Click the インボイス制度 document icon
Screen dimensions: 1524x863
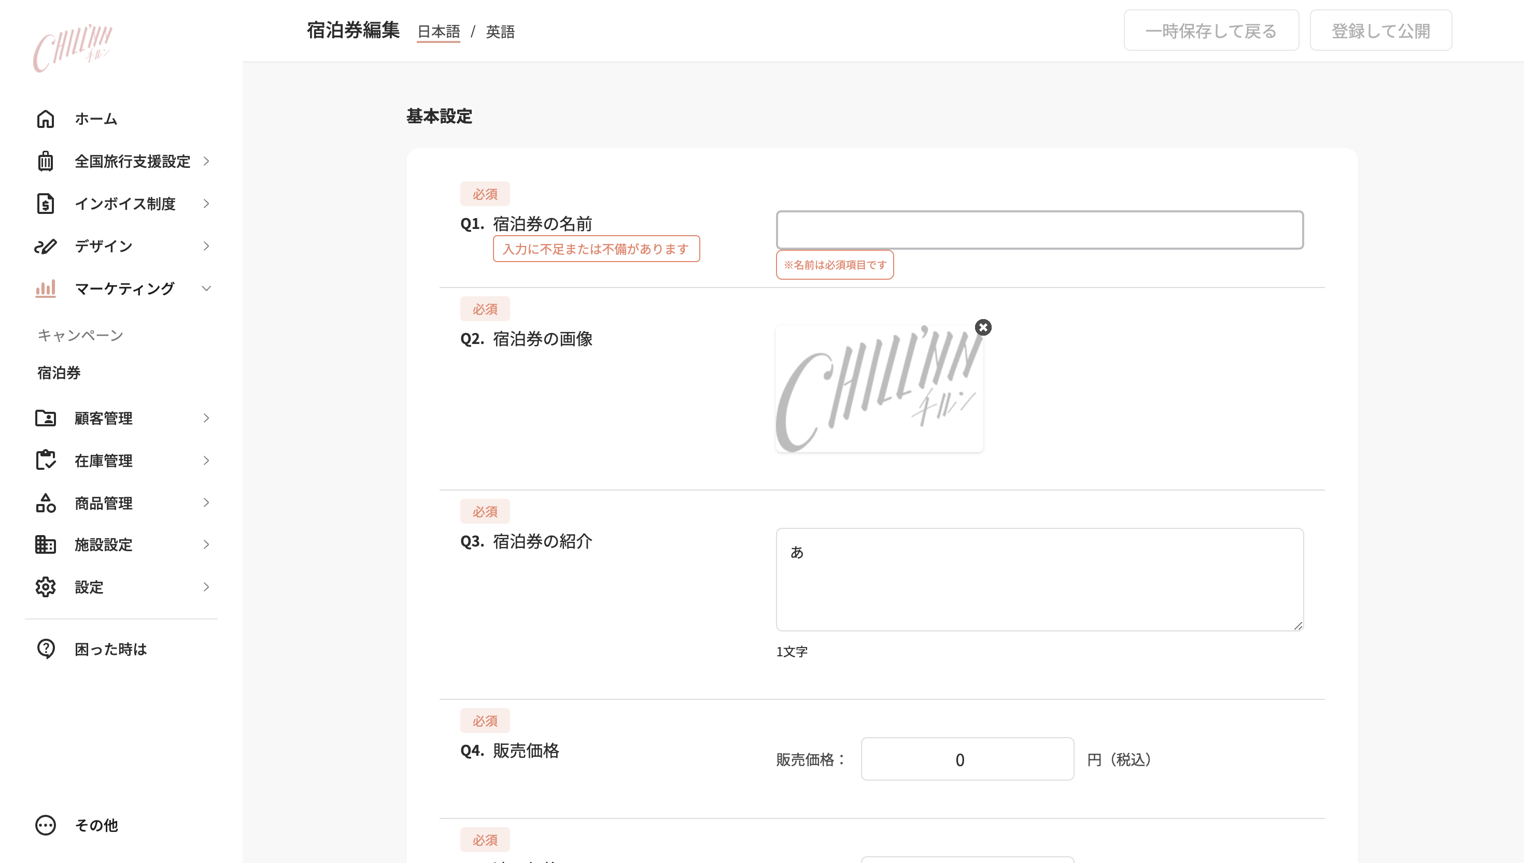[x=46, y=203]
